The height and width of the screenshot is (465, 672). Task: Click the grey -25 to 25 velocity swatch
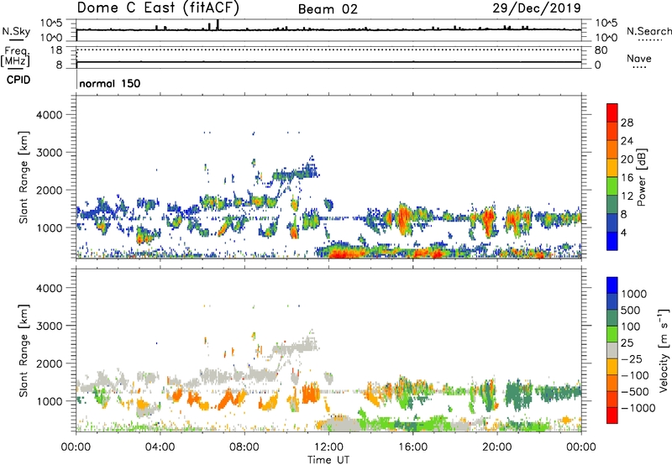[x=612, y=351]
